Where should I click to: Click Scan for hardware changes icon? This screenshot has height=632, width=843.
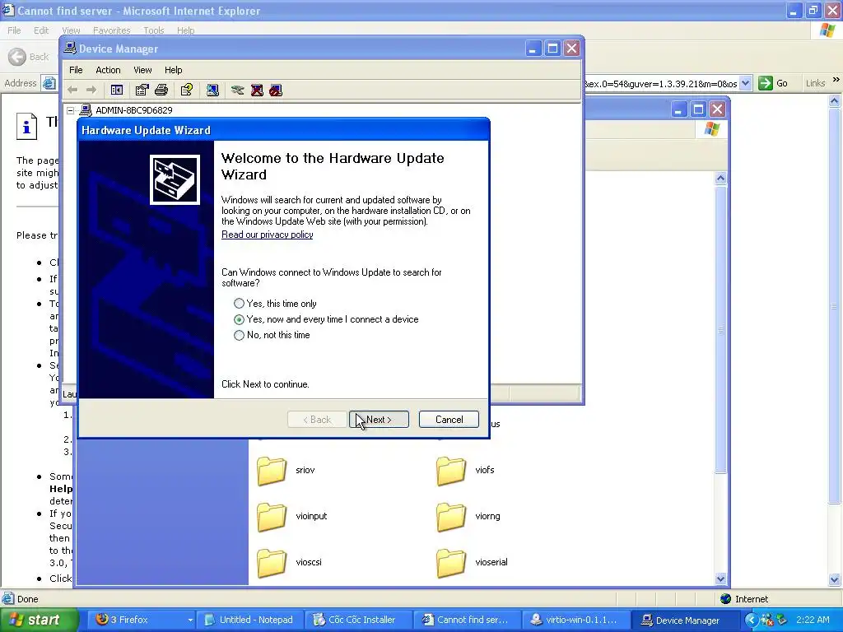pyautogui.click(x=212, y=90)
